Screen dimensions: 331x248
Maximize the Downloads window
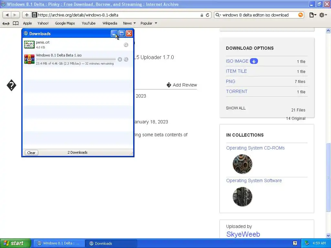(x=122, y=33)
